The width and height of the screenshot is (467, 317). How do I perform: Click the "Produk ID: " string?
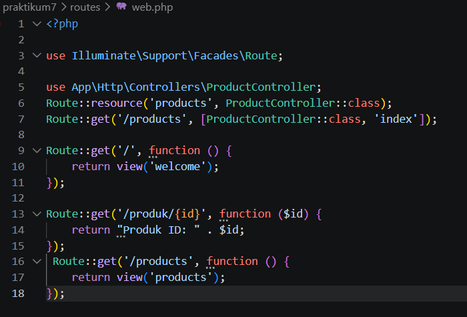(158, 230)
